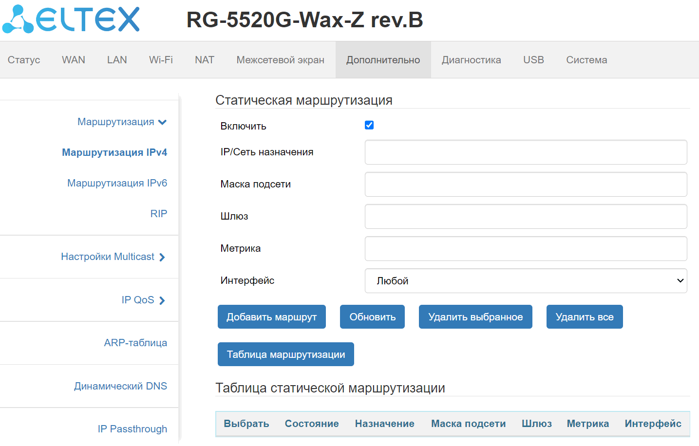Screen dimensions: 699x446
Task: Click the Маска подсети column header
Action: (469, 424)
